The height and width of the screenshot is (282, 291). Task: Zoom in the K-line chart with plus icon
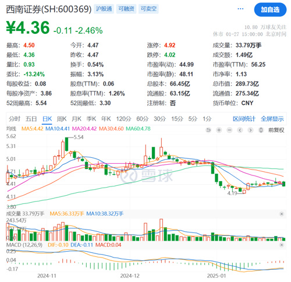(219, 130)
